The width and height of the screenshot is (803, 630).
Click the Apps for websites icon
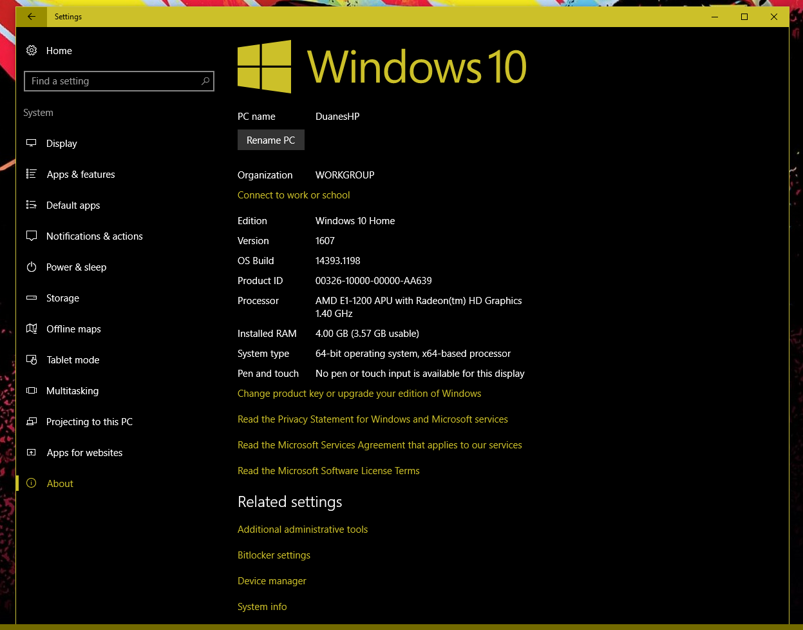(31, 452)
